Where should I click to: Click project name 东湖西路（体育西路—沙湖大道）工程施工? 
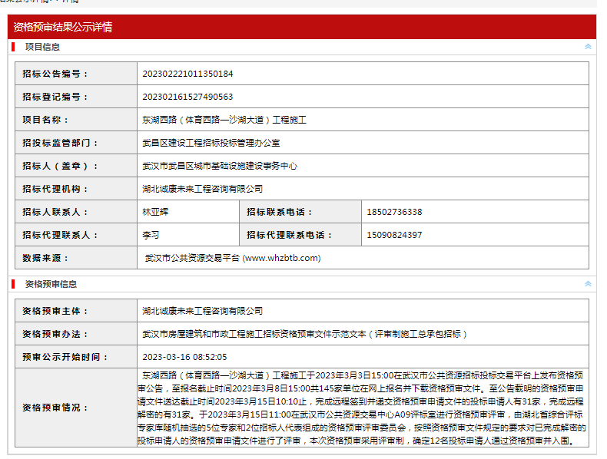point(224,120)
